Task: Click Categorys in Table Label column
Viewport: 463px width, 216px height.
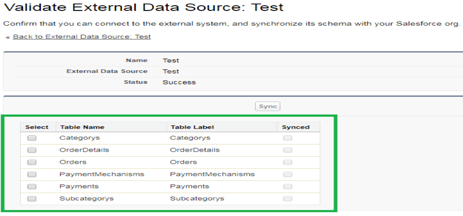Action: tap(190, 138)
